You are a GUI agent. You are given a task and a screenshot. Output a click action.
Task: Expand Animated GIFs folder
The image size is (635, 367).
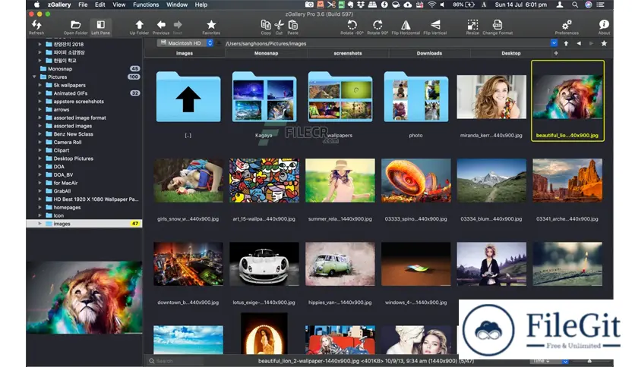click(x=39, y=93)
